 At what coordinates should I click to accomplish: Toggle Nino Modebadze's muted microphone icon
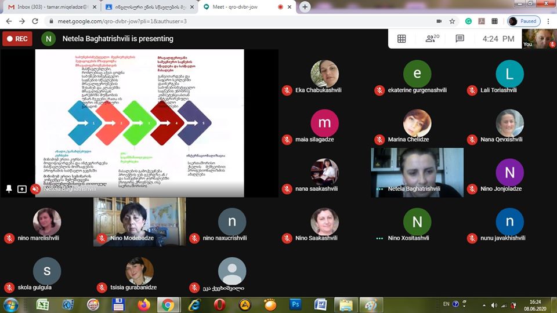(x=102, y=238)
